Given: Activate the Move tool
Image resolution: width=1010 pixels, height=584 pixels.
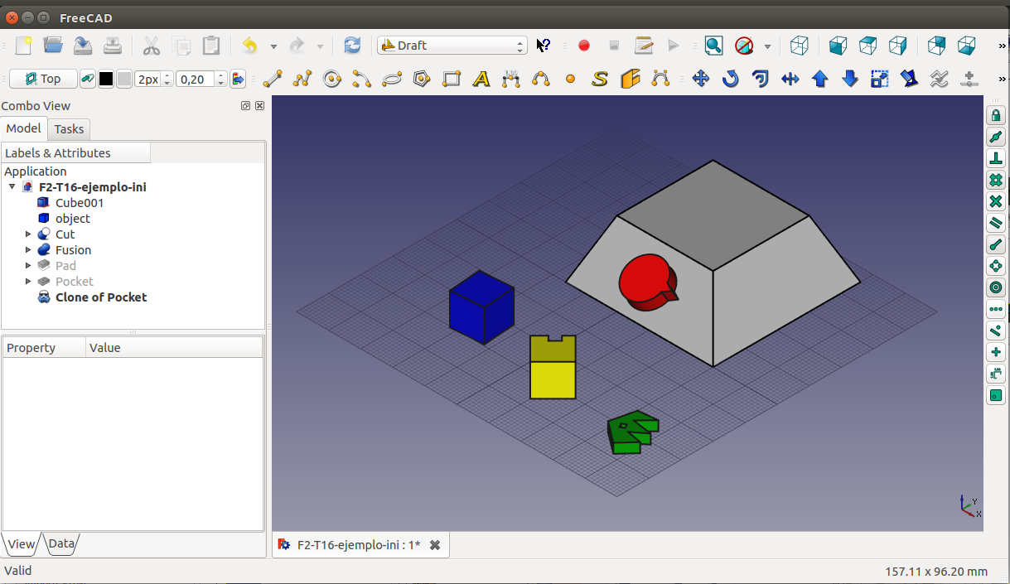Looking at the screenshot, I should click(700, 79).
